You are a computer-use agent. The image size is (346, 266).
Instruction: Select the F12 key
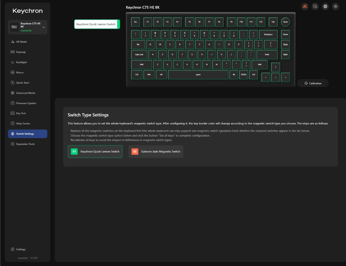coord(261,22)
